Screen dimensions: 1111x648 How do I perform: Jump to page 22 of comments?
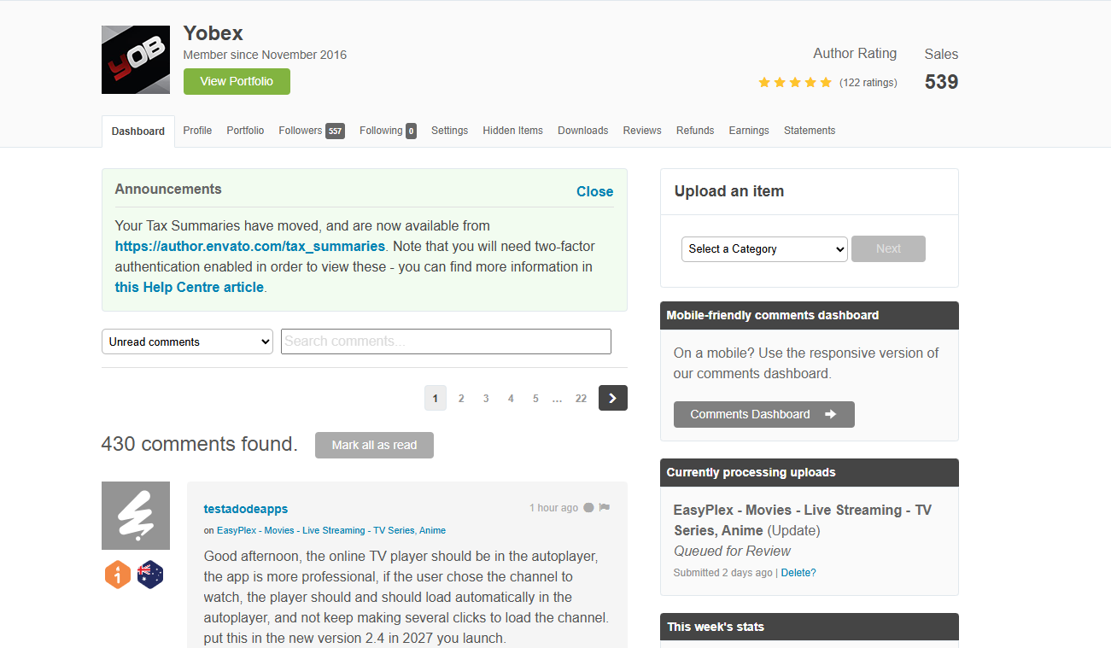[581, 399]
